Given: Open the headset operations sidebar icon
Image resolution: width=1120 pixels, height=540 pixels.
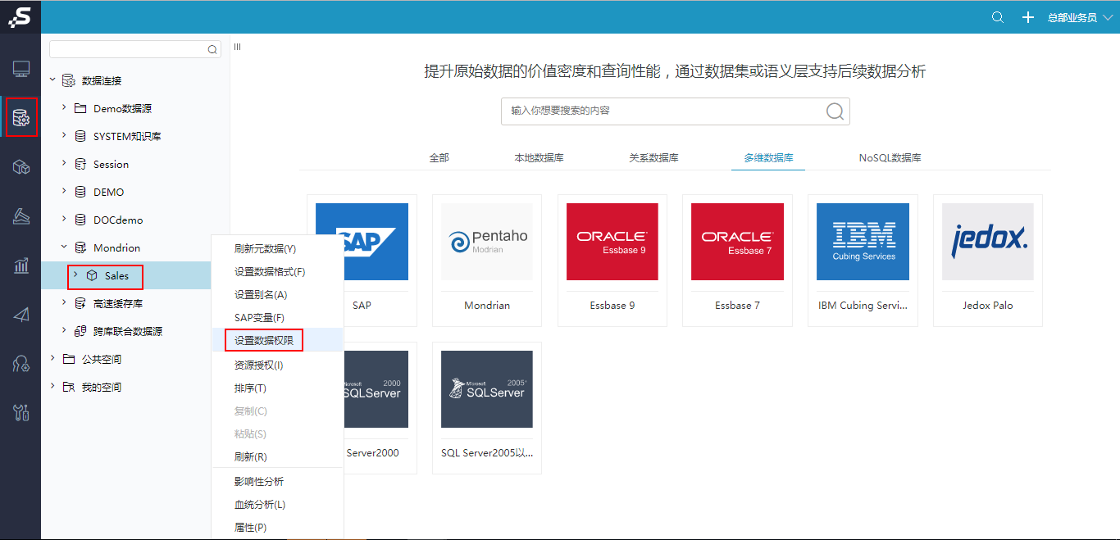Looking at the screenshot, I should (21, 364).
